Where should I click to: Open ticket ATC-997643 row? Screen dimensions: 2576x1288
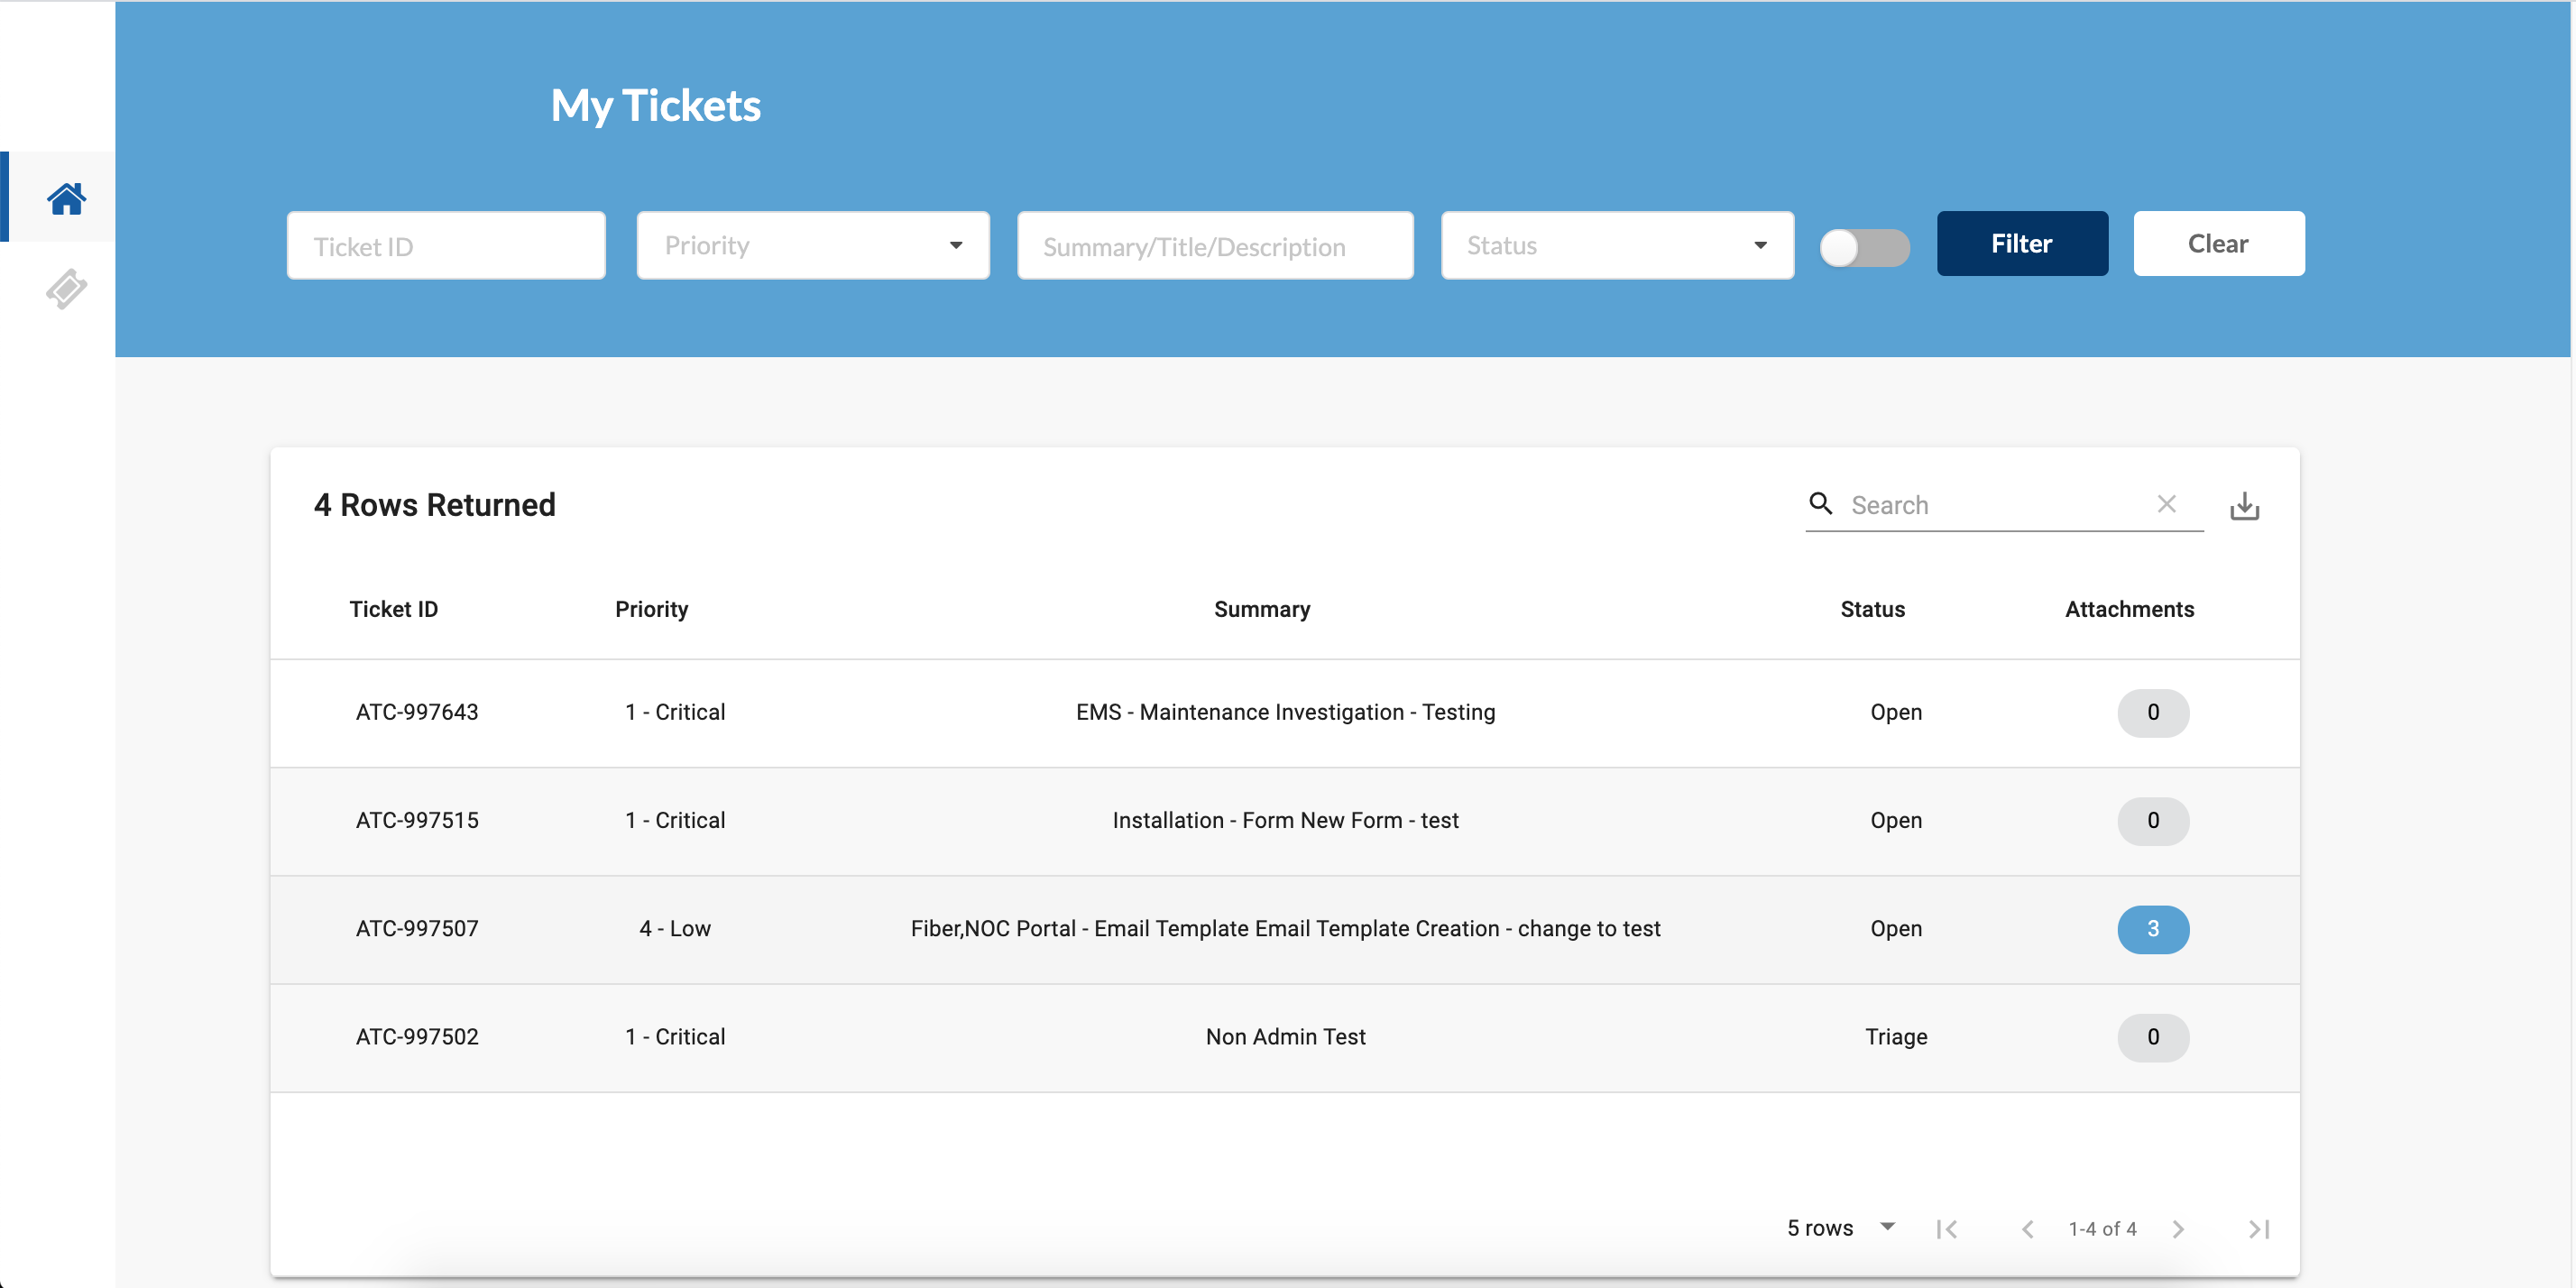417,712
